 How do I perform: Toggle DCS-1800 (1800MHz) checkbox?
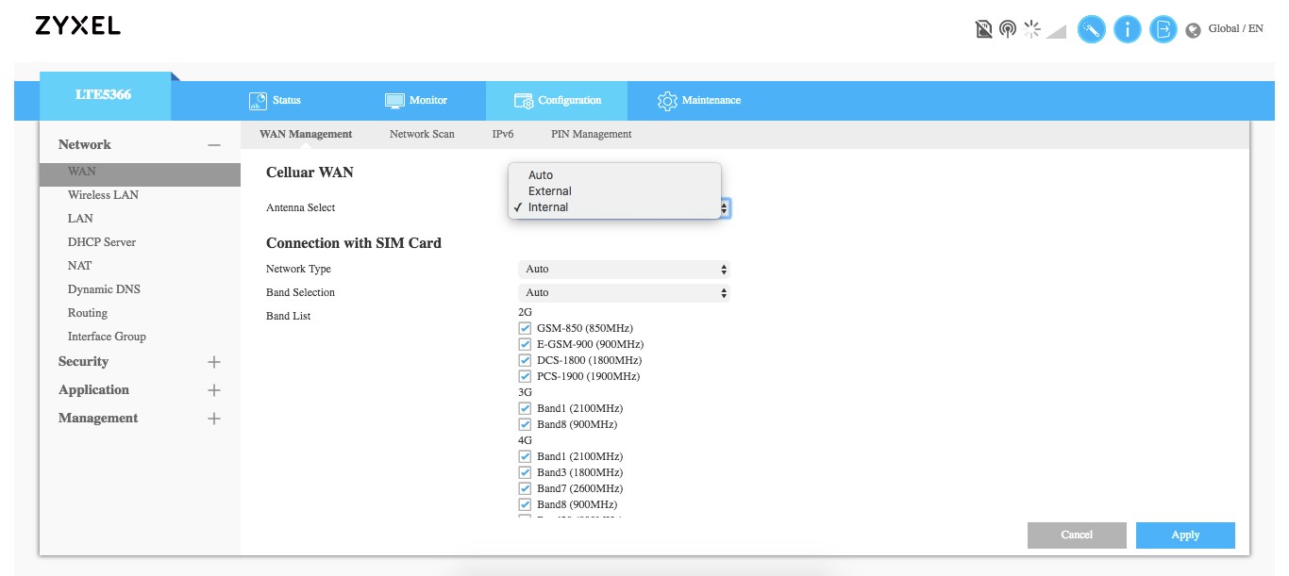coord(525,360)
